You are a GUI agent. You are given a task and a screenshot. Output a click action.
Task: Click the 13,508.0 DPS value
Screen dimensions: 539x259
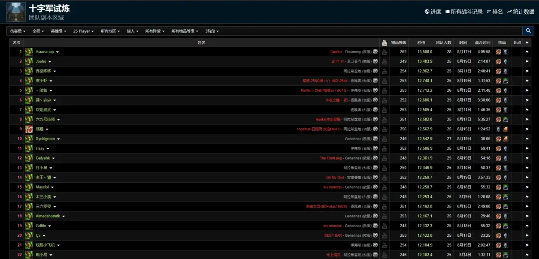[425, 52]
